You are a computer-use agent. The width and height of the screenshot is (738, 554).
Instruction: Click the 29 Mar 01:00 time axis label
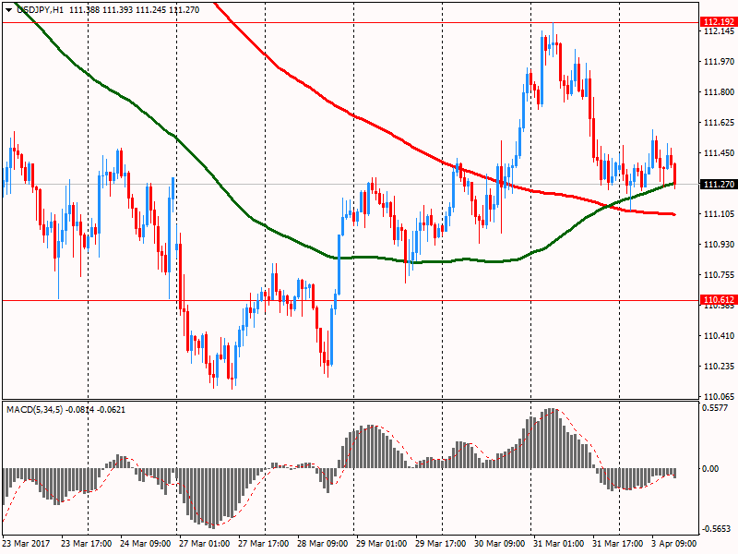[382, 544]
